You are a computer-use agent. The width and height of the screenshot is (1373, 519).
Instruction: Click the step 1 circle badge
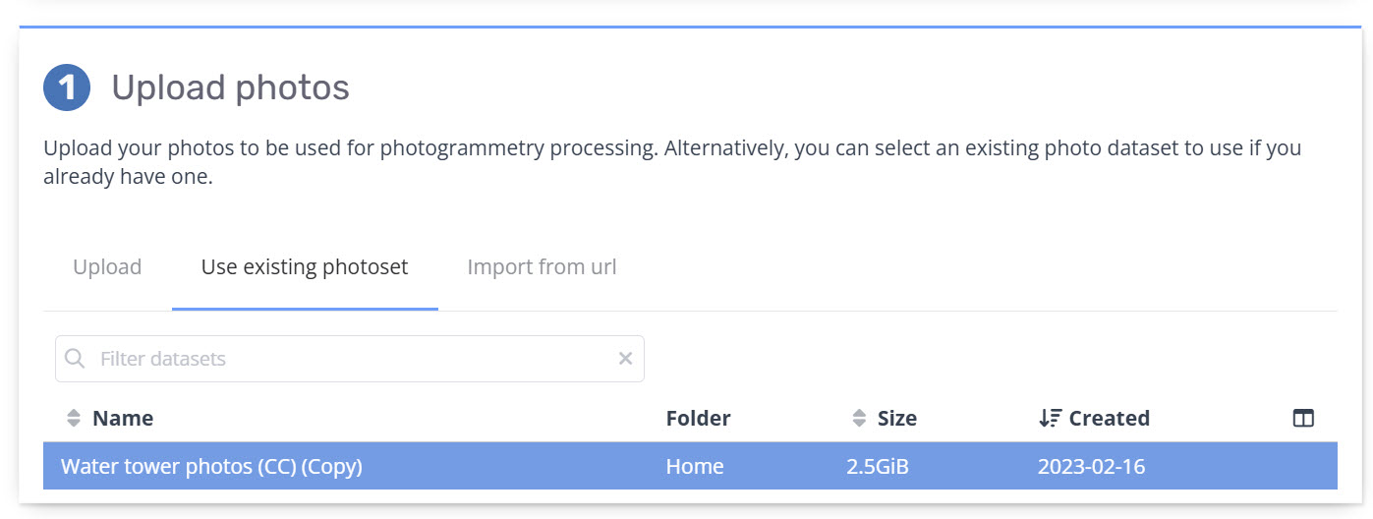tap(67, 87)
